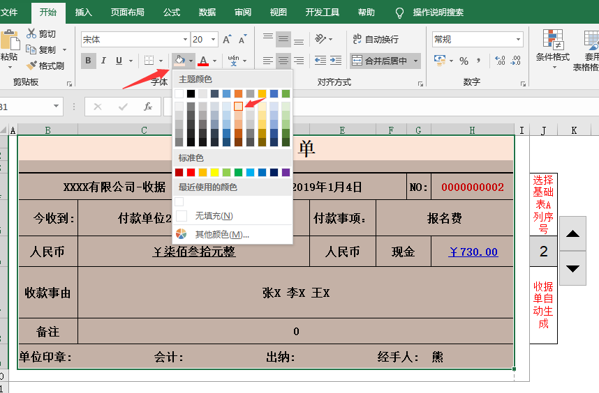The height and width of the screenshot is (393, 599).
Task: Click the Align Right icon
Action: [x=299, y=61]
